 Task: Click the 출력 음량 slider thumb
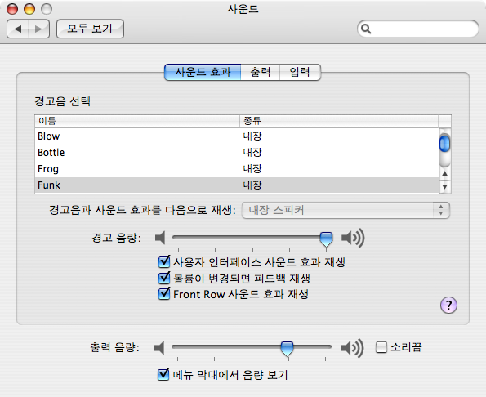click(287, 349)
